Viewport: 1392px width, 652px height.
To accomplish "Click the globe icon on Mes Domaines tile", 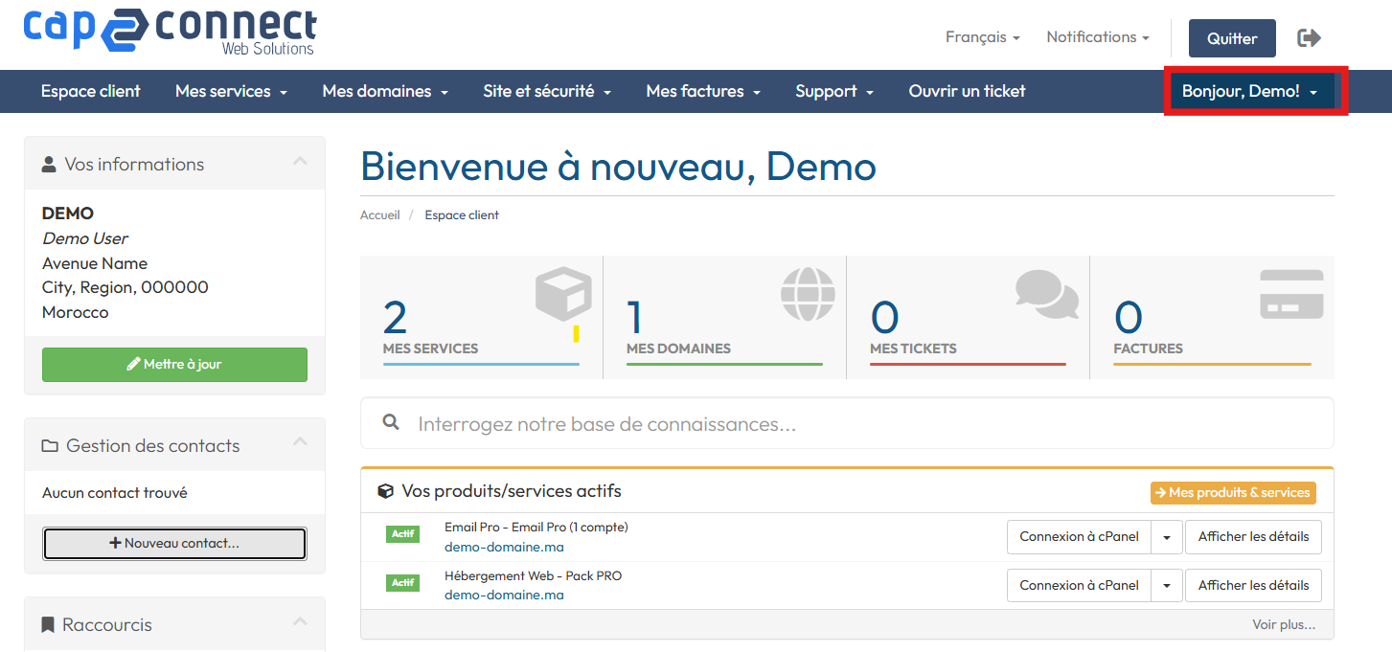I will point(807,294).
